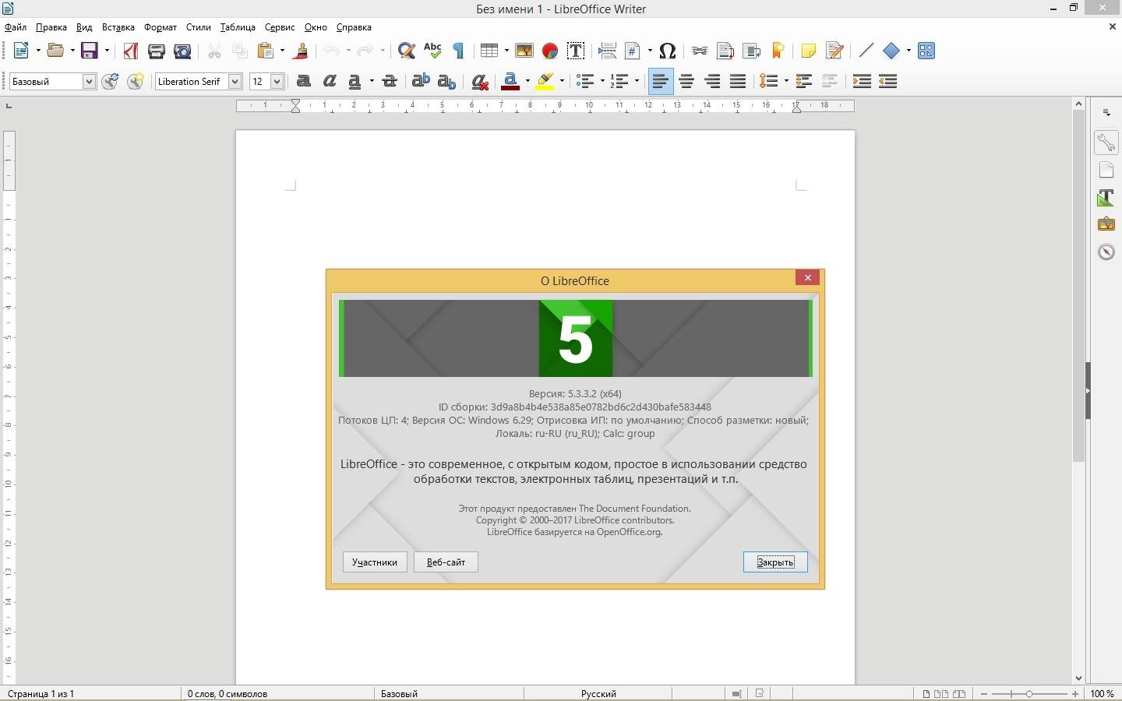Insert Table icon in toolbar
This screenshot has width=1122, height=701.
489,51
